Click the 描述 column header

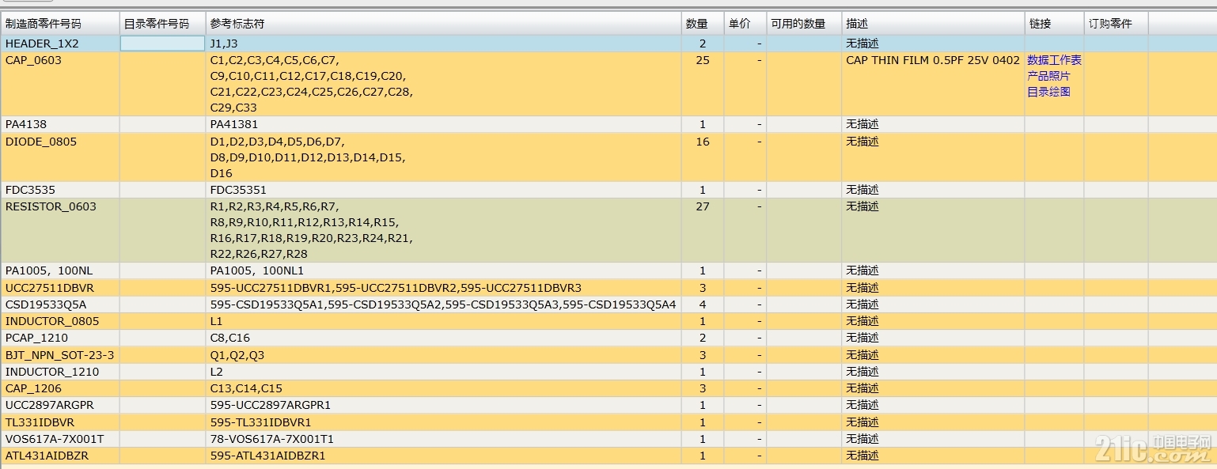click(x=933, y=24)
